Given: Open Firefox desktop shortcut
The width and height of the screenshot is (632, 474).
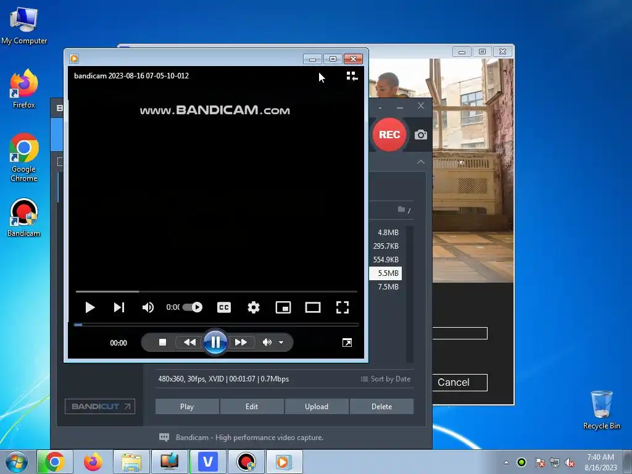Looking at the screenshot, I should point(24,89).
